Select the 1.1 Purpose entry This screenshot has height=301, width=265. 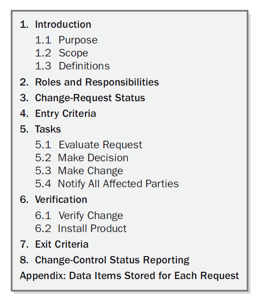pos(66,40)
